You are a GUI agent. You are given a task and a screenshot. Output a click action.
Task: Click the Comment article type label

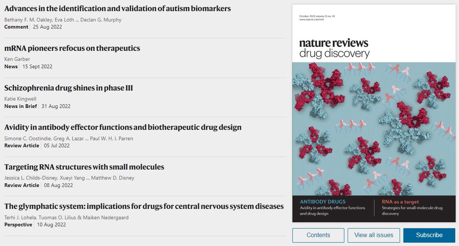coord(16,27)
